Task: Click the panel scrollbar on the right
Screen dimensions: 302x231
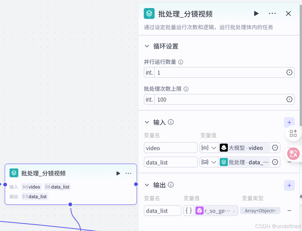Action: (x=301, y=65)
